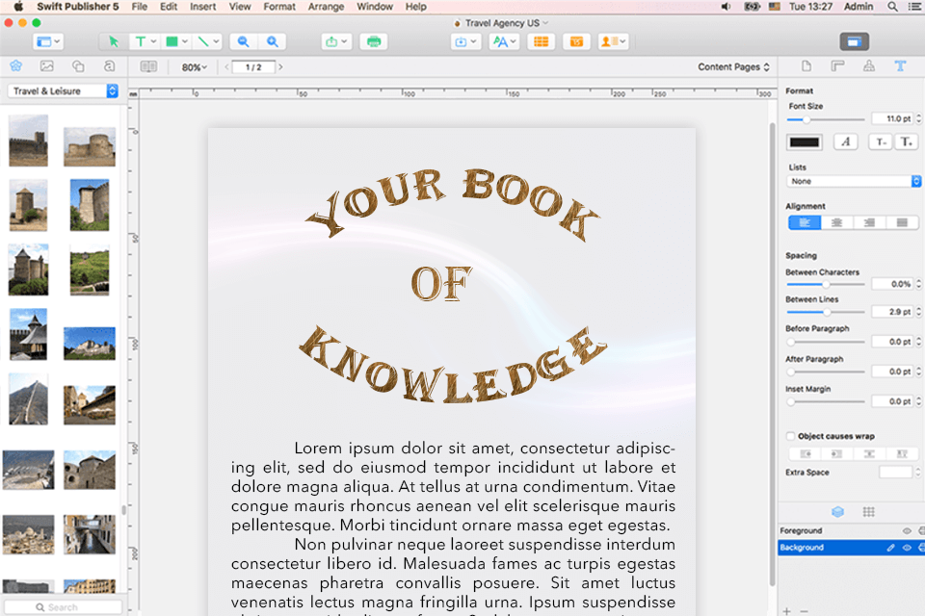Set text alignment to left
Viewport: 925px width, 616px height.
805,222
